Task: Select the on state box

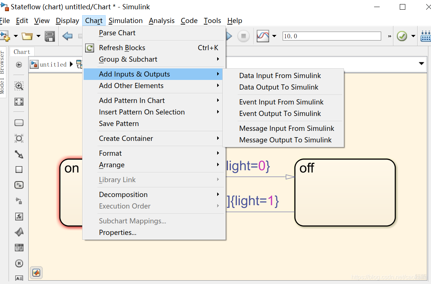Action: tap(71, 193)
